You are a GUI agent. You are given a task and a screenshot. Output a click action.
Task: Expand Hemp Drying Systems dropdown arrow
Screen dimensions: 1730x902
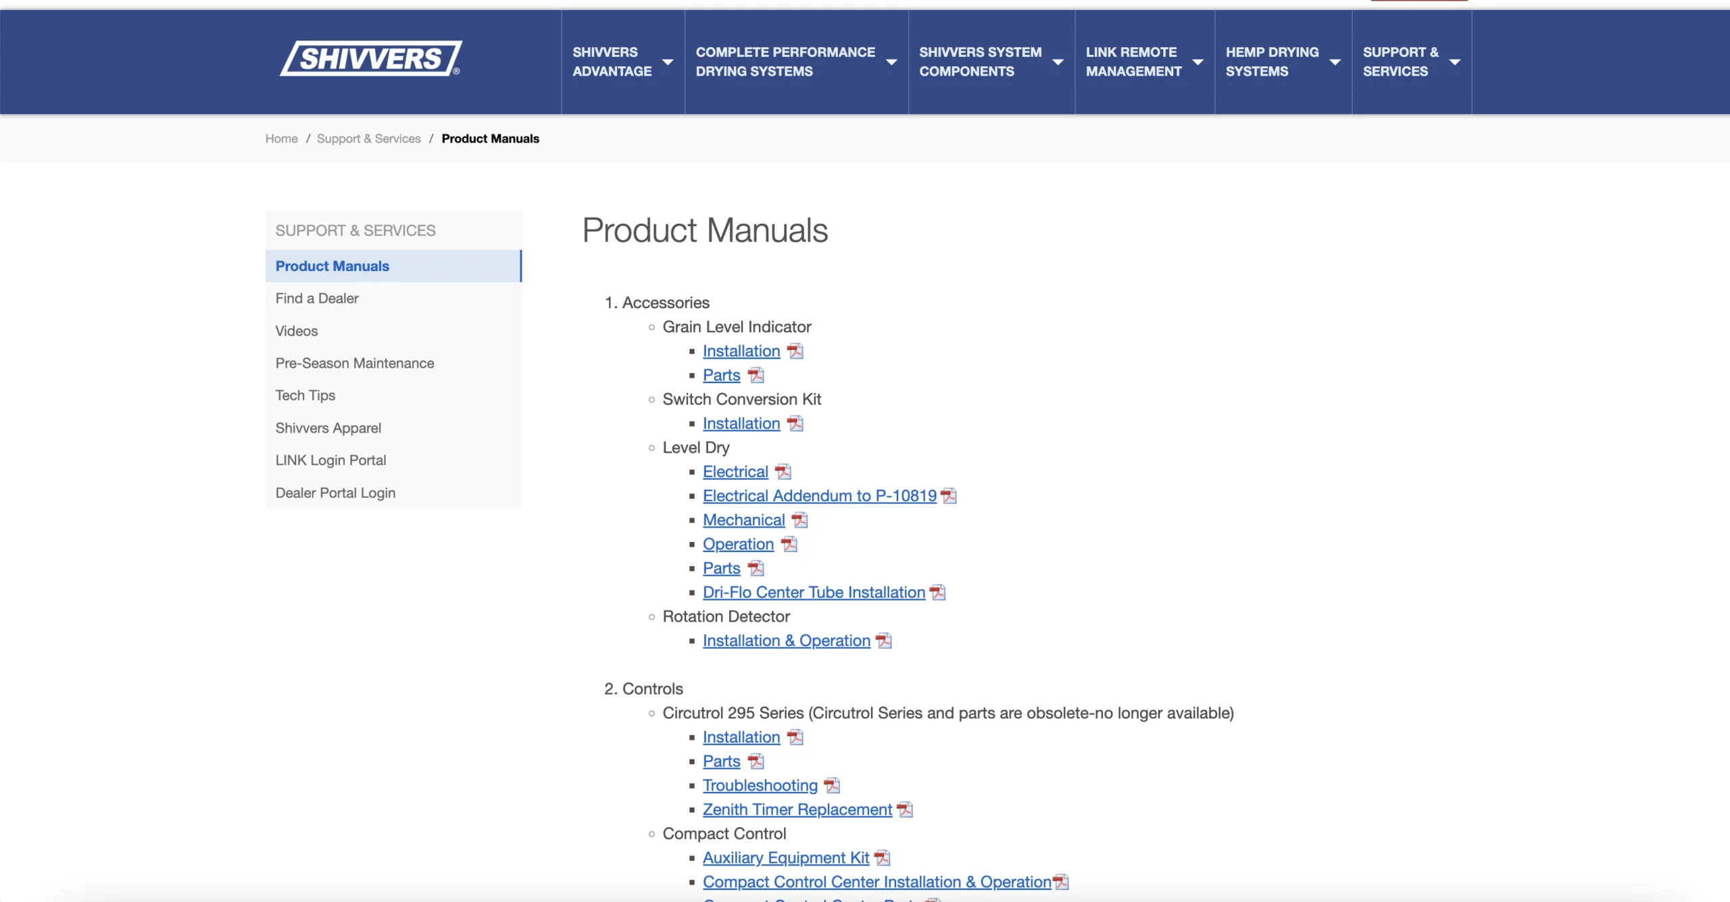pos(1335,62)
